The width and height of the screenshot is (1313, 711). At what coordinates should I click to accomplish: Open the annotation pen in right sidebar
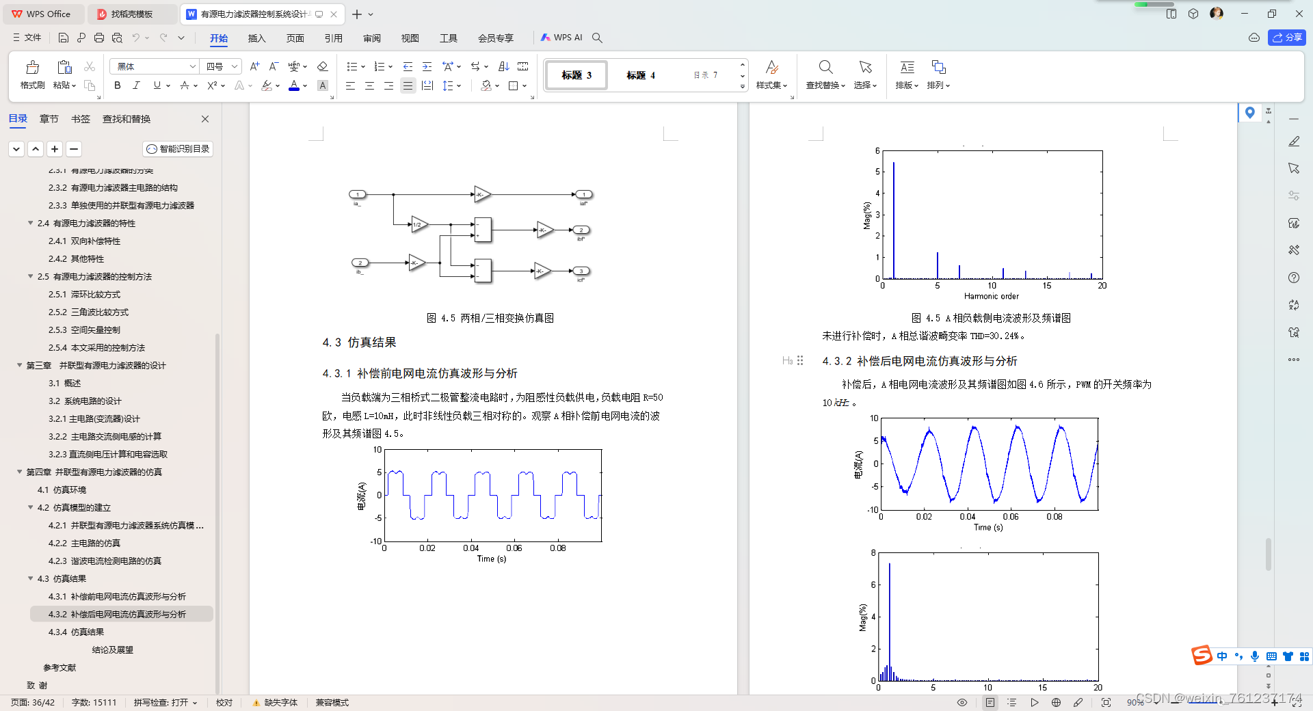coord(1294,141)
